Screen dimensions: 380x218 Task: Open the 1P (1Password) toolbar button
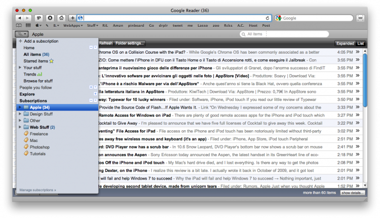[39, 18]
